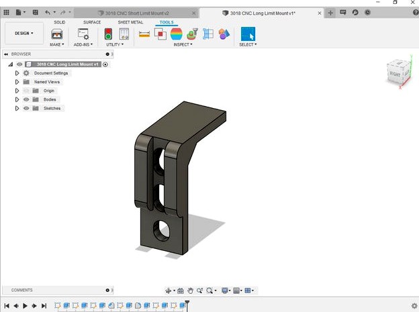Open the Help question mark icon
The width and height of the screenshot is (419, 312).
416,13
